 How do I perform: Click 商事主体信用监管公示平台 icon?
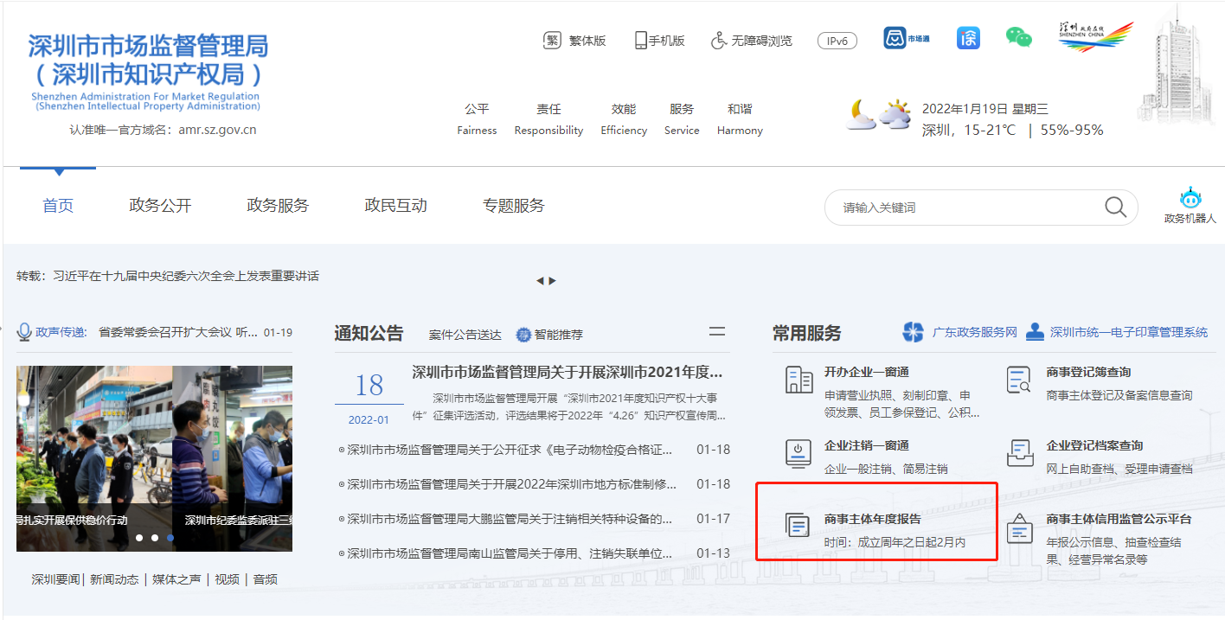pos(1020,527)
